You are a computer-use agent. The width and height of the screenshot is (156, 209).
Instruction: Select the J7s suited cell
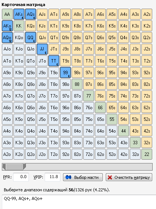pos(89,49)
